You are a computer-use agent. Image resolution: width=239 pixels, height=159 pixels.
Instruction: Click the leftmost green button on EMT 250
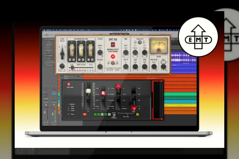(x=95, y=114)
